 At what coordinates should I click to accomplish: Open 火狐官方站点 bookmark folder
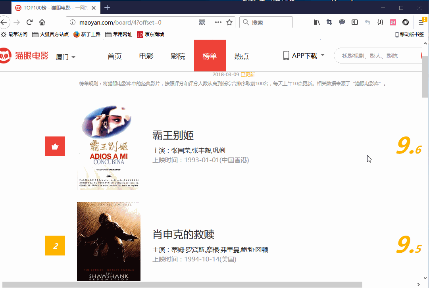(50, 35)
